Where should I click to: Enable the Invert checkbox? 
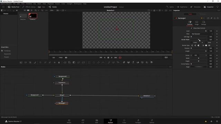[191, 42]
